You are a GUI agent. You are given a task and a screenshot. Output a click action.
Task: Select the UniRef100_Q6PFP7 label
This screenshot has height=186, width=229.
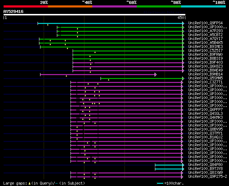click(205, 110)
